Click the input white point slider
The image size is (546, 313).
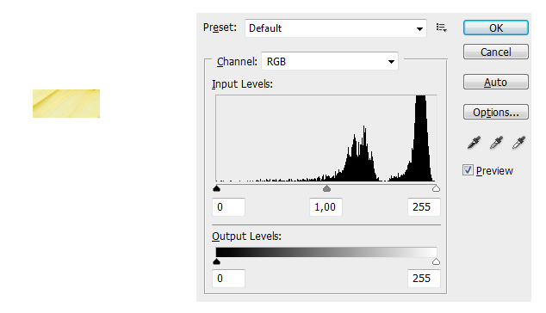click(436, 188)
